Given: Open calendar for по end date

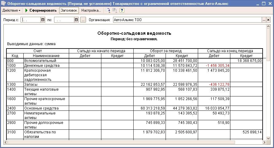Looking at the screenshot, I should coord(76,20).
